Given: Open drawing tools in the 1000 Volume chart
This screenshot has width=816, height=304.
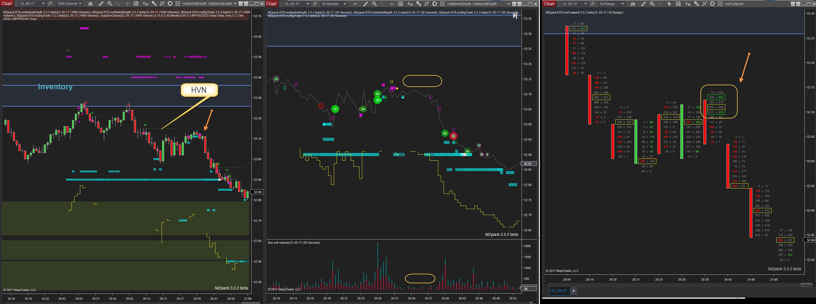Looking at the screenshot, I should pos(101,3).
